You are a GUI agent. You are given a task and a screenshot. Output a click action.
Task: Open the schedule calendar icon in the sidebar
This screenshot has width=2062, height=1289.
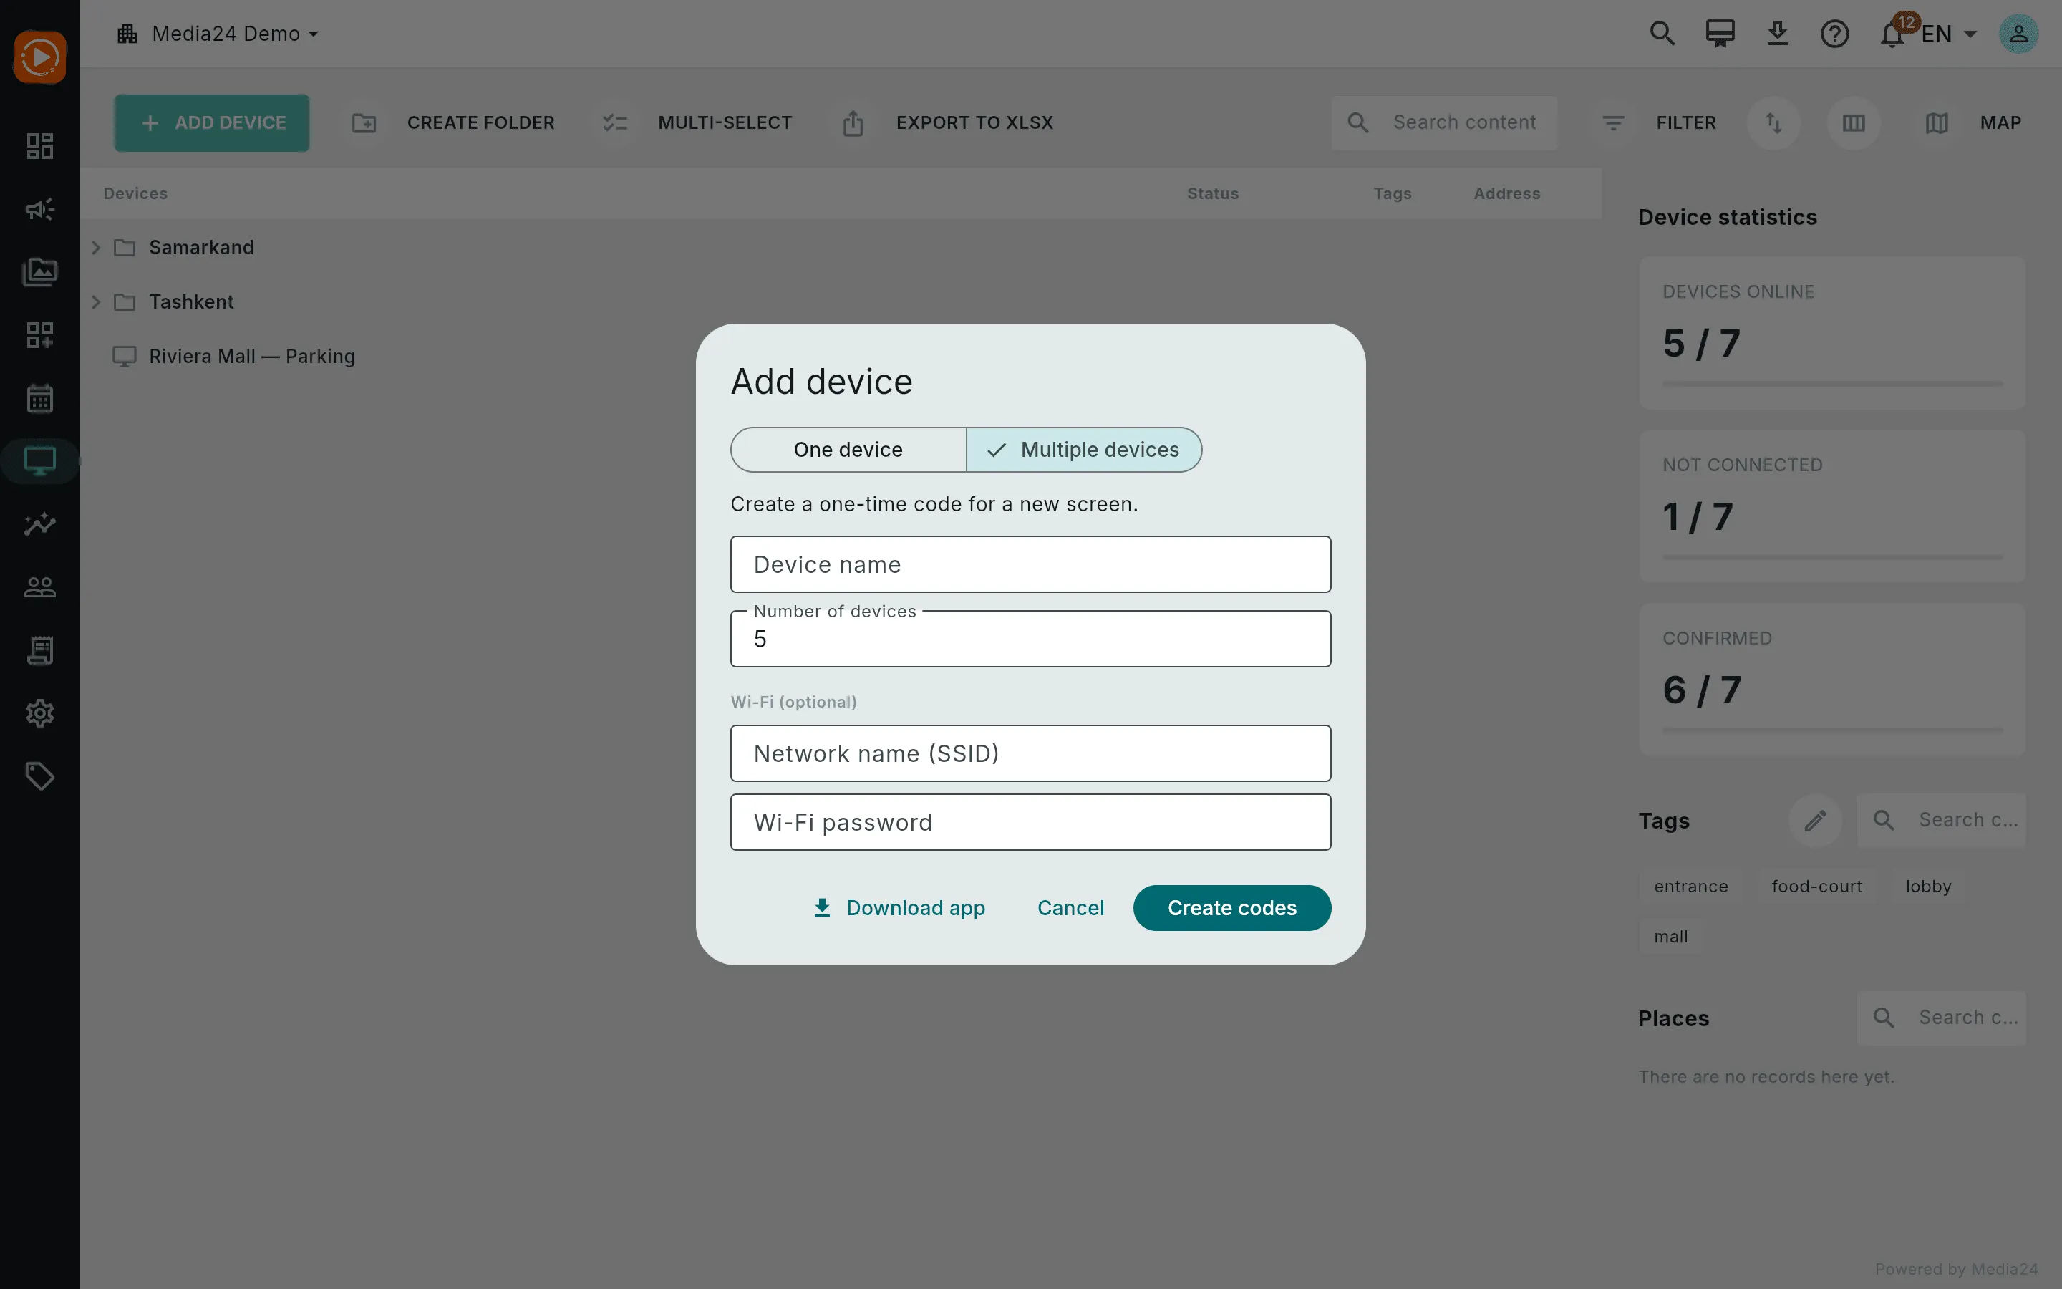[40, 398]
